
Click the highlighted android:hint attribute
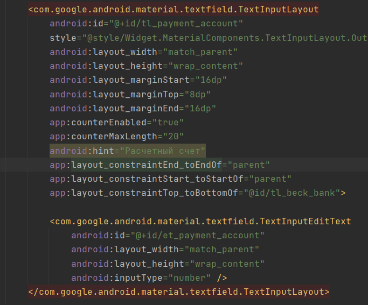(x=128, y=151)
